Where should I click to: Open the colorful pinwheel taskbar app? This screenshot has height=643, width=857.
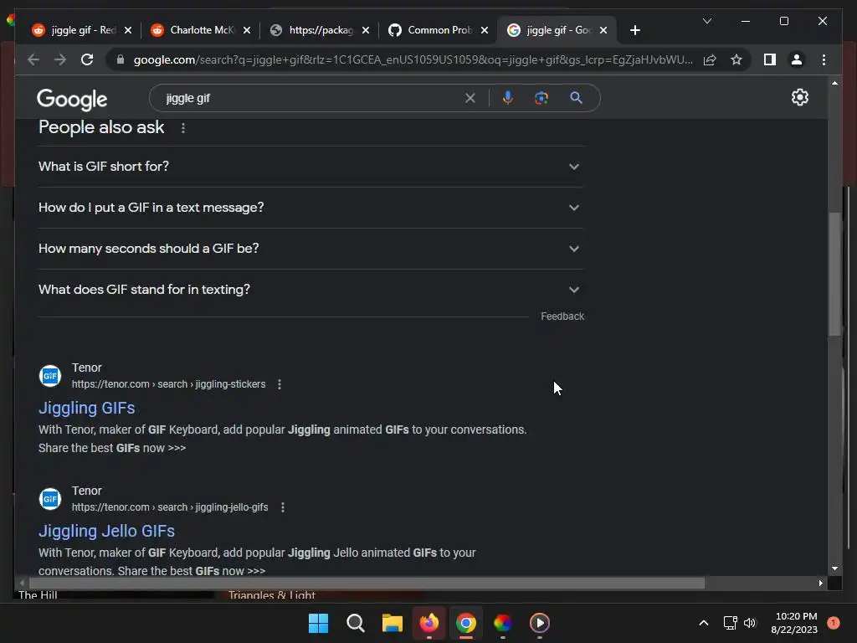(502, 623)
